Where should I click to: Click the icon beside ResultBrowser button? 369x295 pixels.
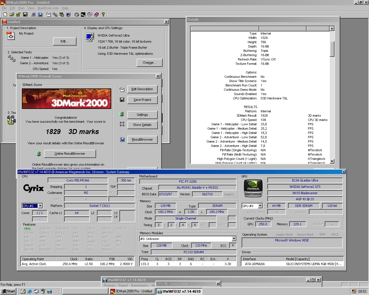(x=122, y=139)
